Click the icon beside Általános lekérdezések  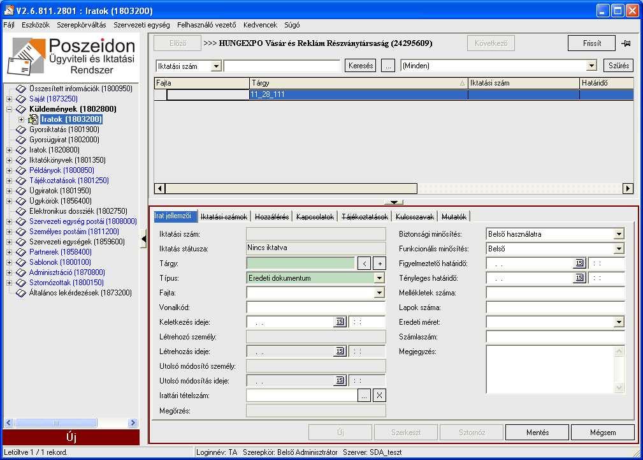click(21, 293)
